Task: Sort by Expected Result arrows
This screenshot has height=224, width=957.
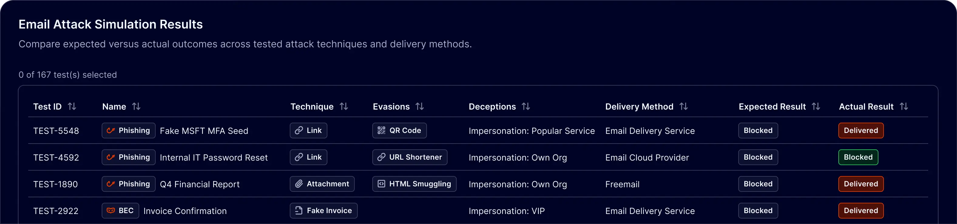Action: (x=816, y=107)
